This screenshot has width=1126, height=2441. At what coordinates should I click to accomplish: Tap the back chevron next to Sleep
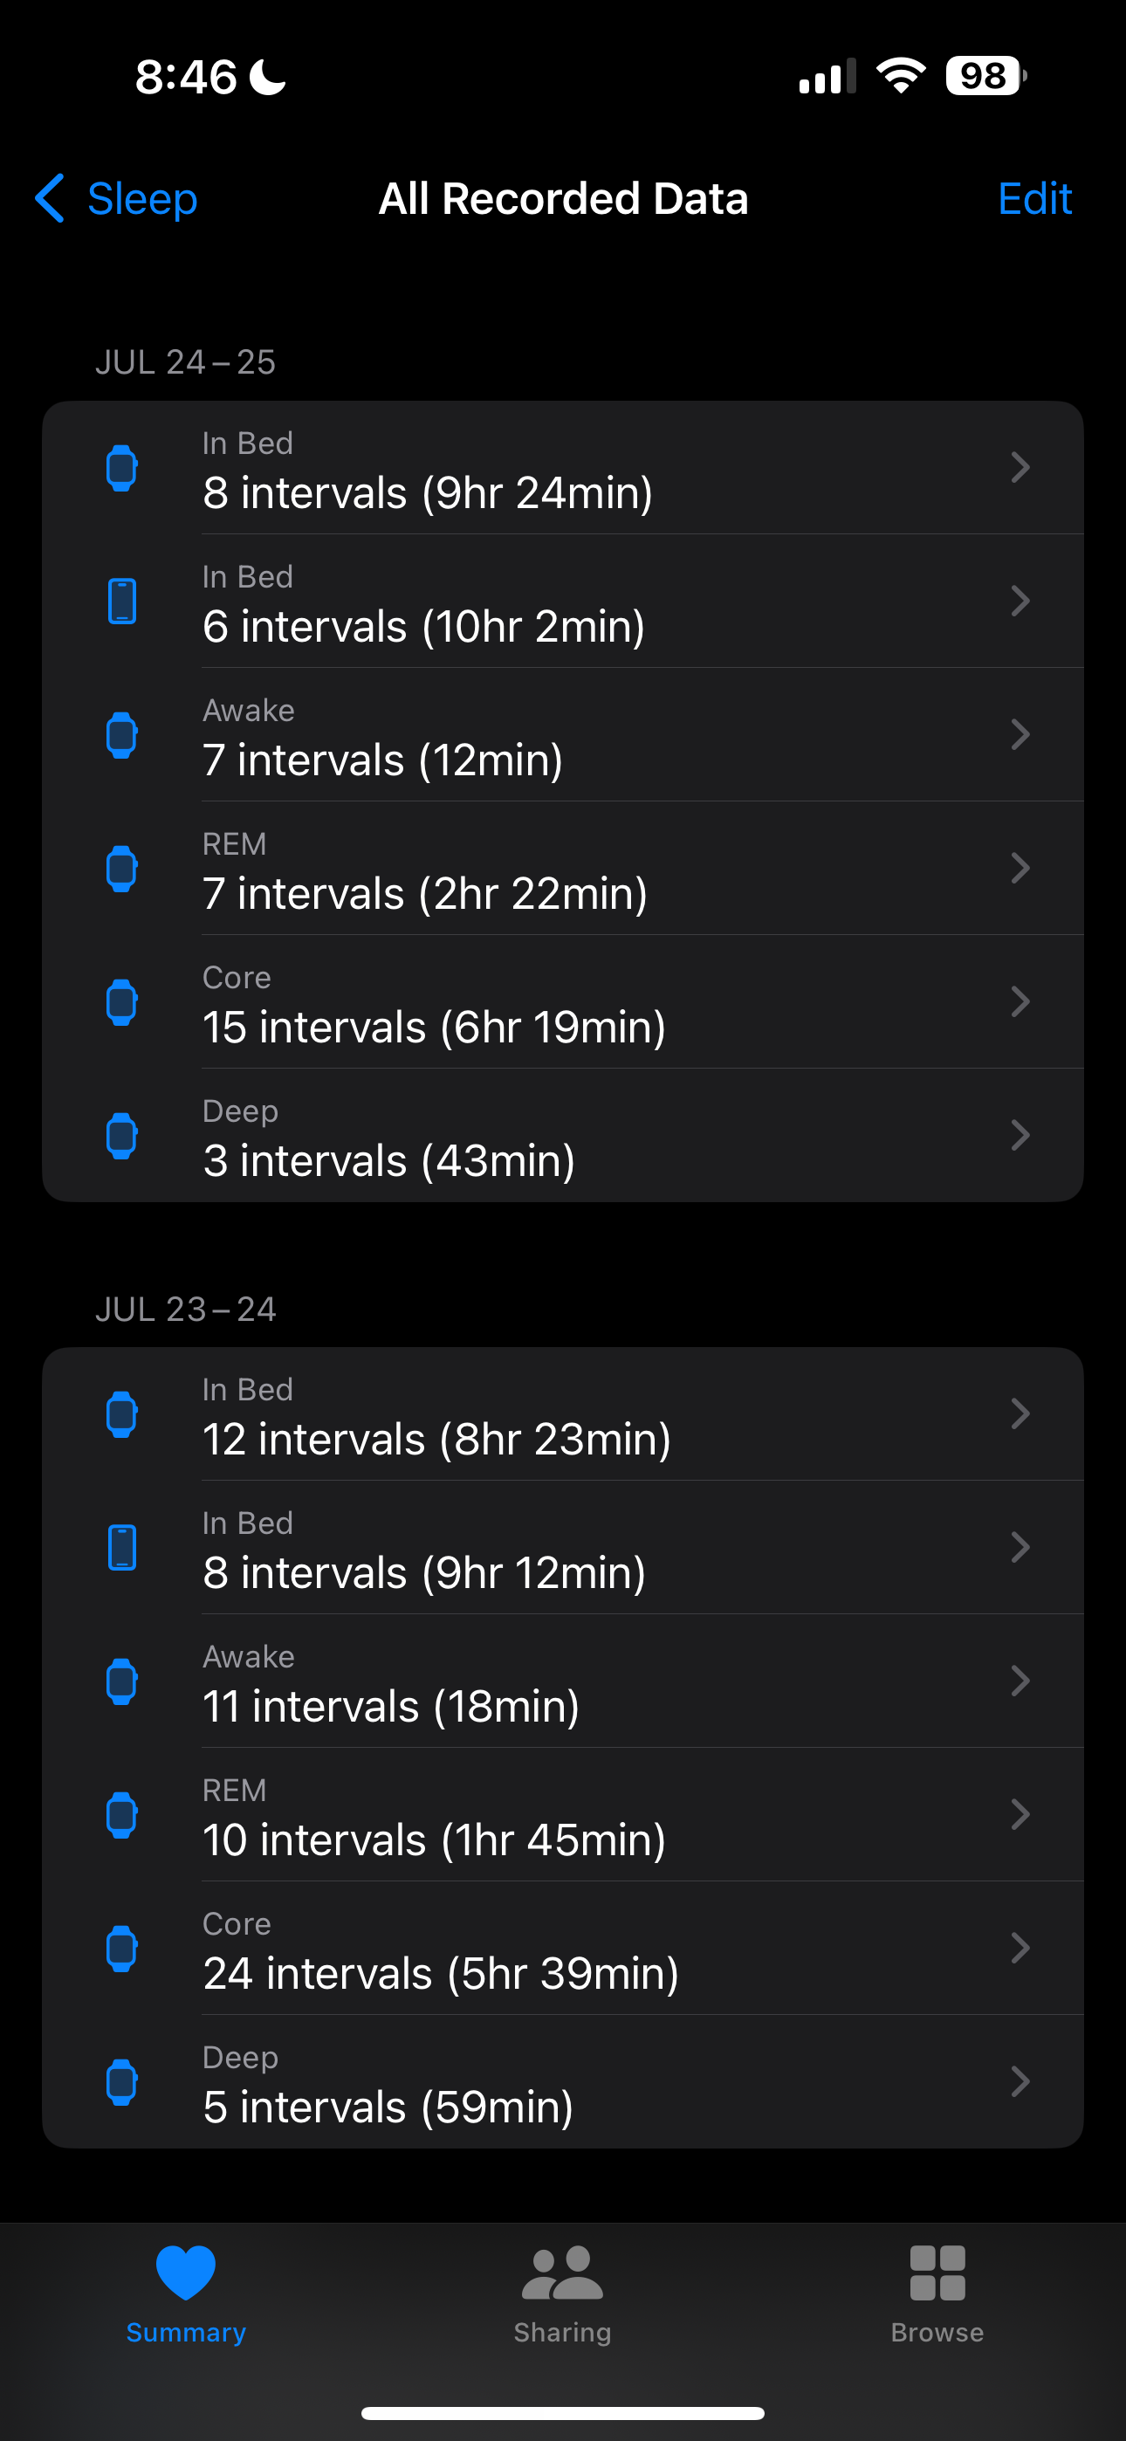(x=49, y=198)
